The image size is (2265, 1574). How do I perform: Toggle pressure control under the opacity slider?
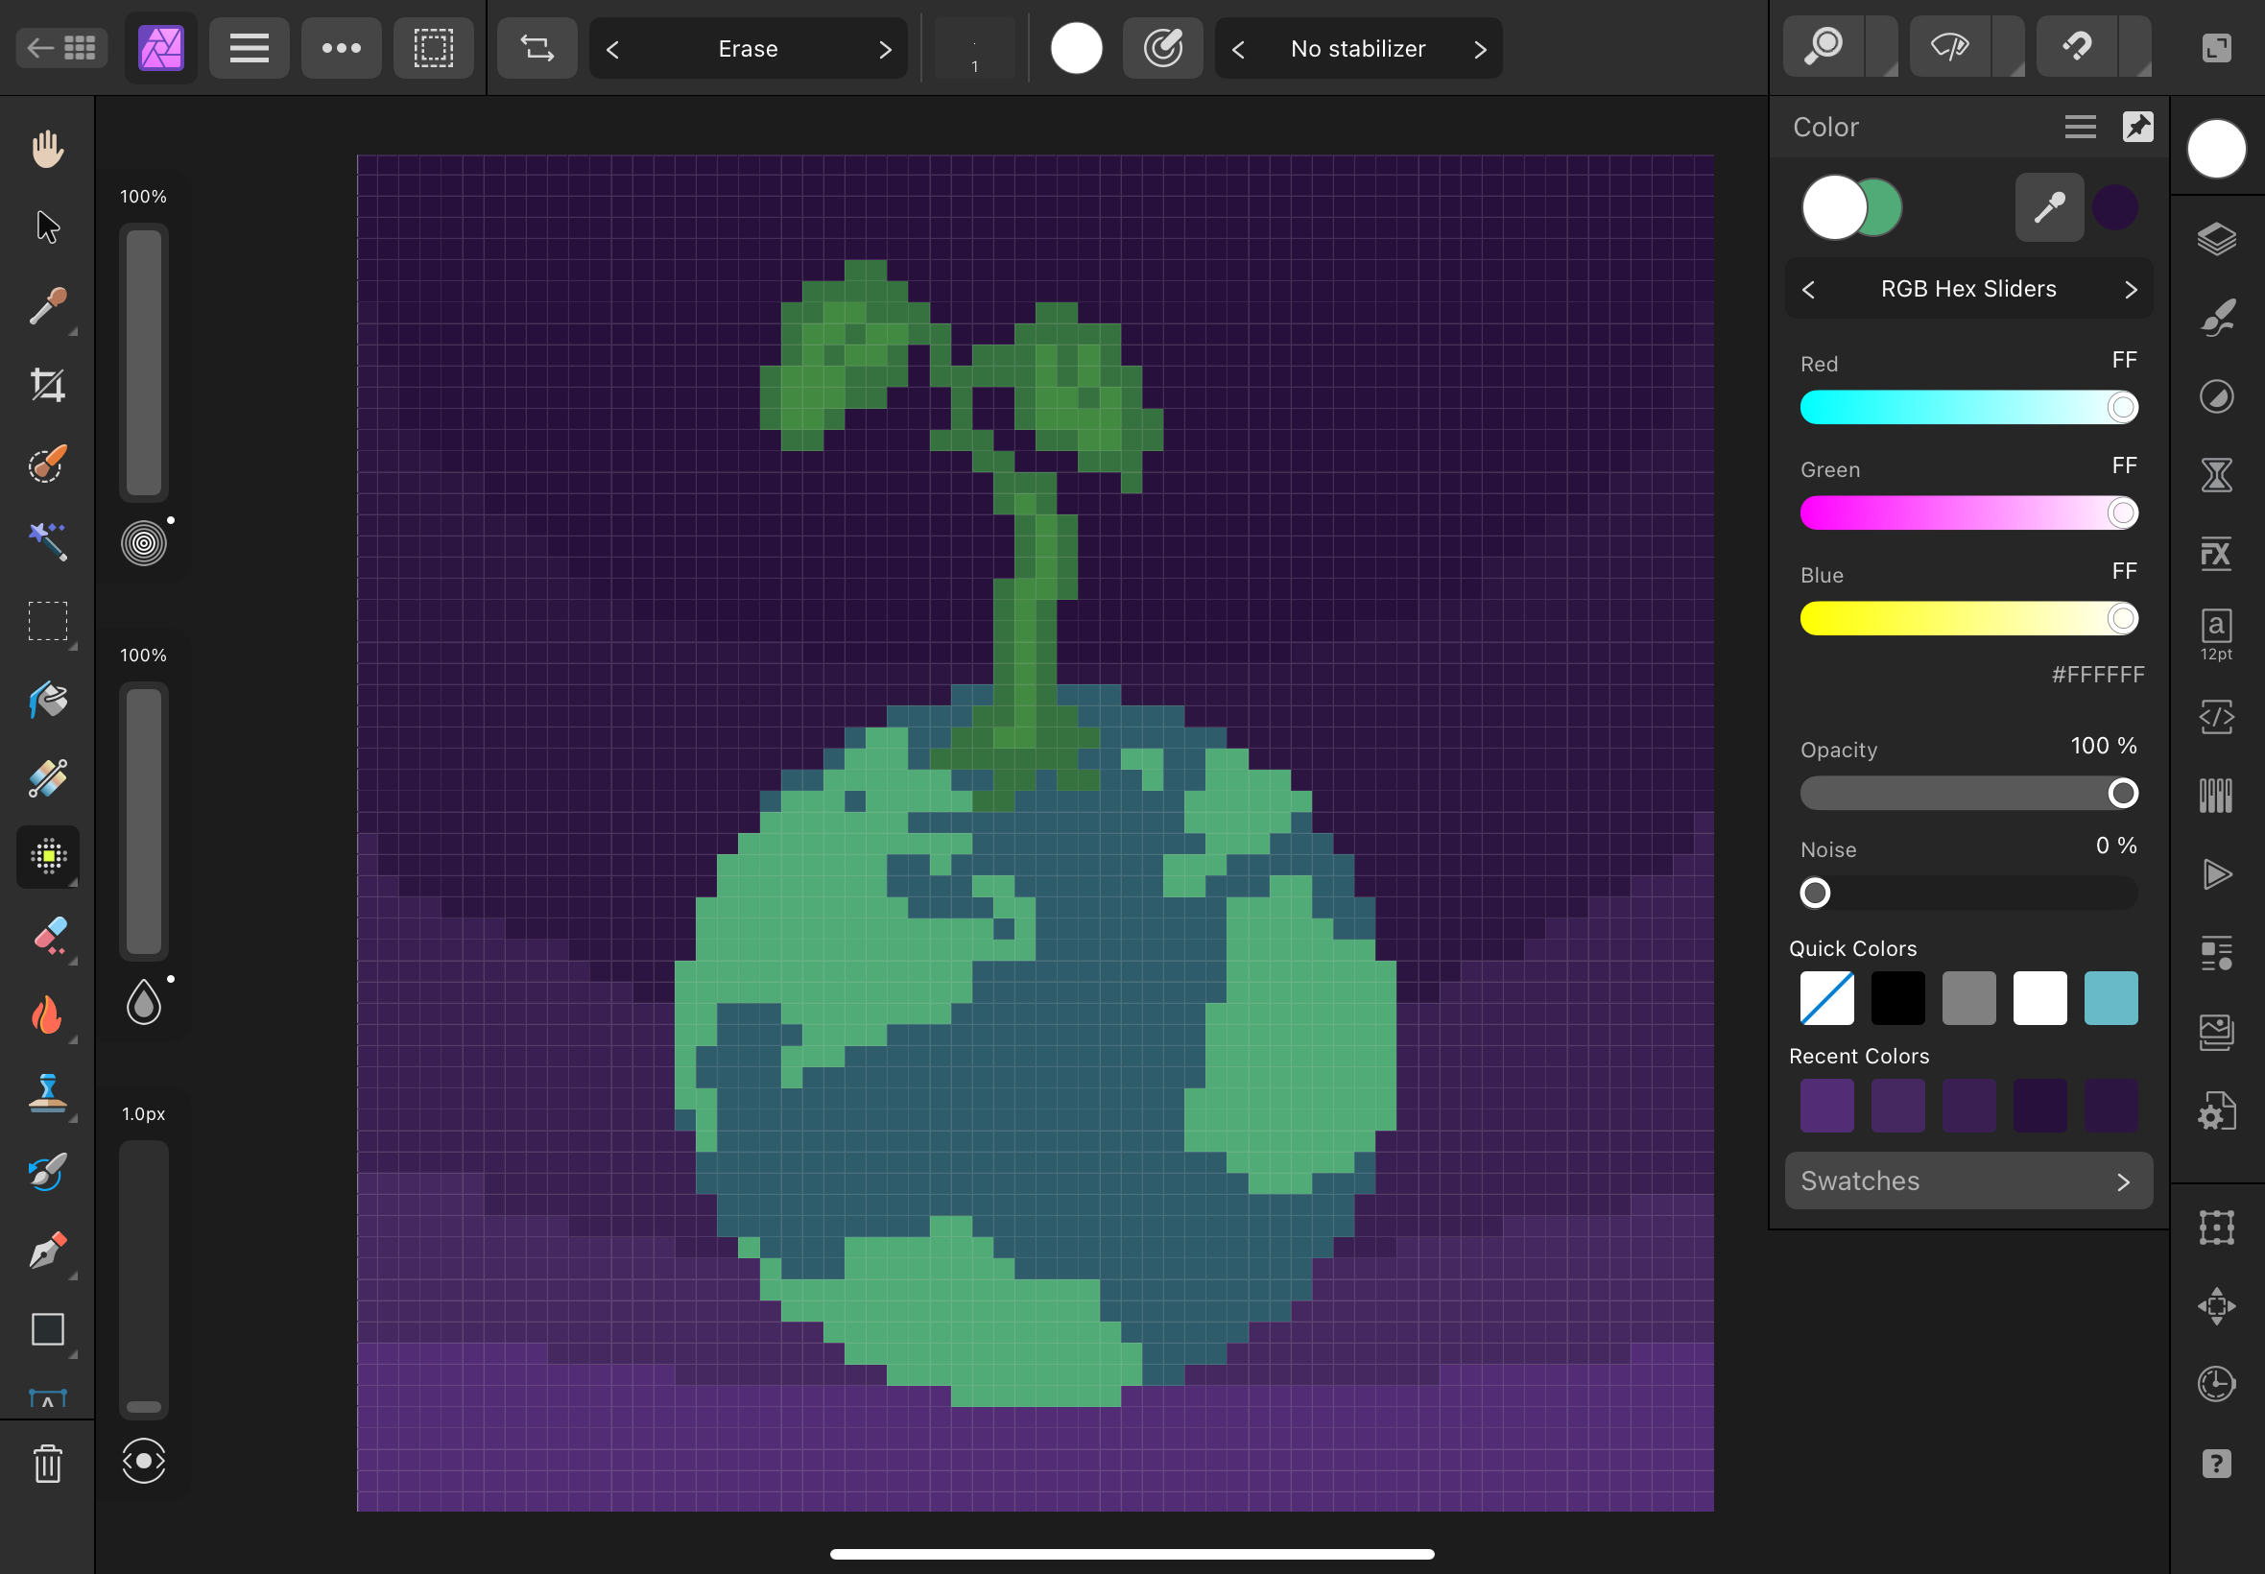[144, 542]
